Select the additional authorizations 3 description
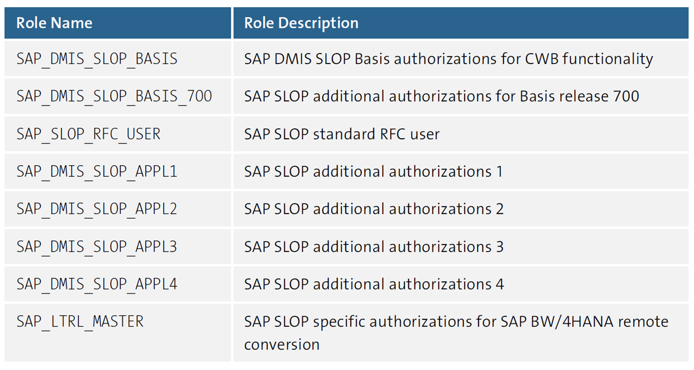694x370 pixels. 373,247
